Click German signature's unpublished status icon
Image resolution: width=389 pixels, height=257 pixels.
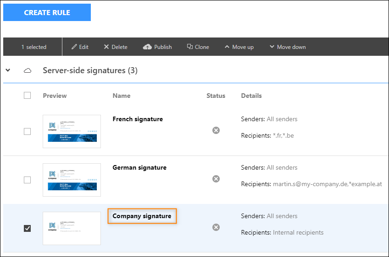[216, 179]
